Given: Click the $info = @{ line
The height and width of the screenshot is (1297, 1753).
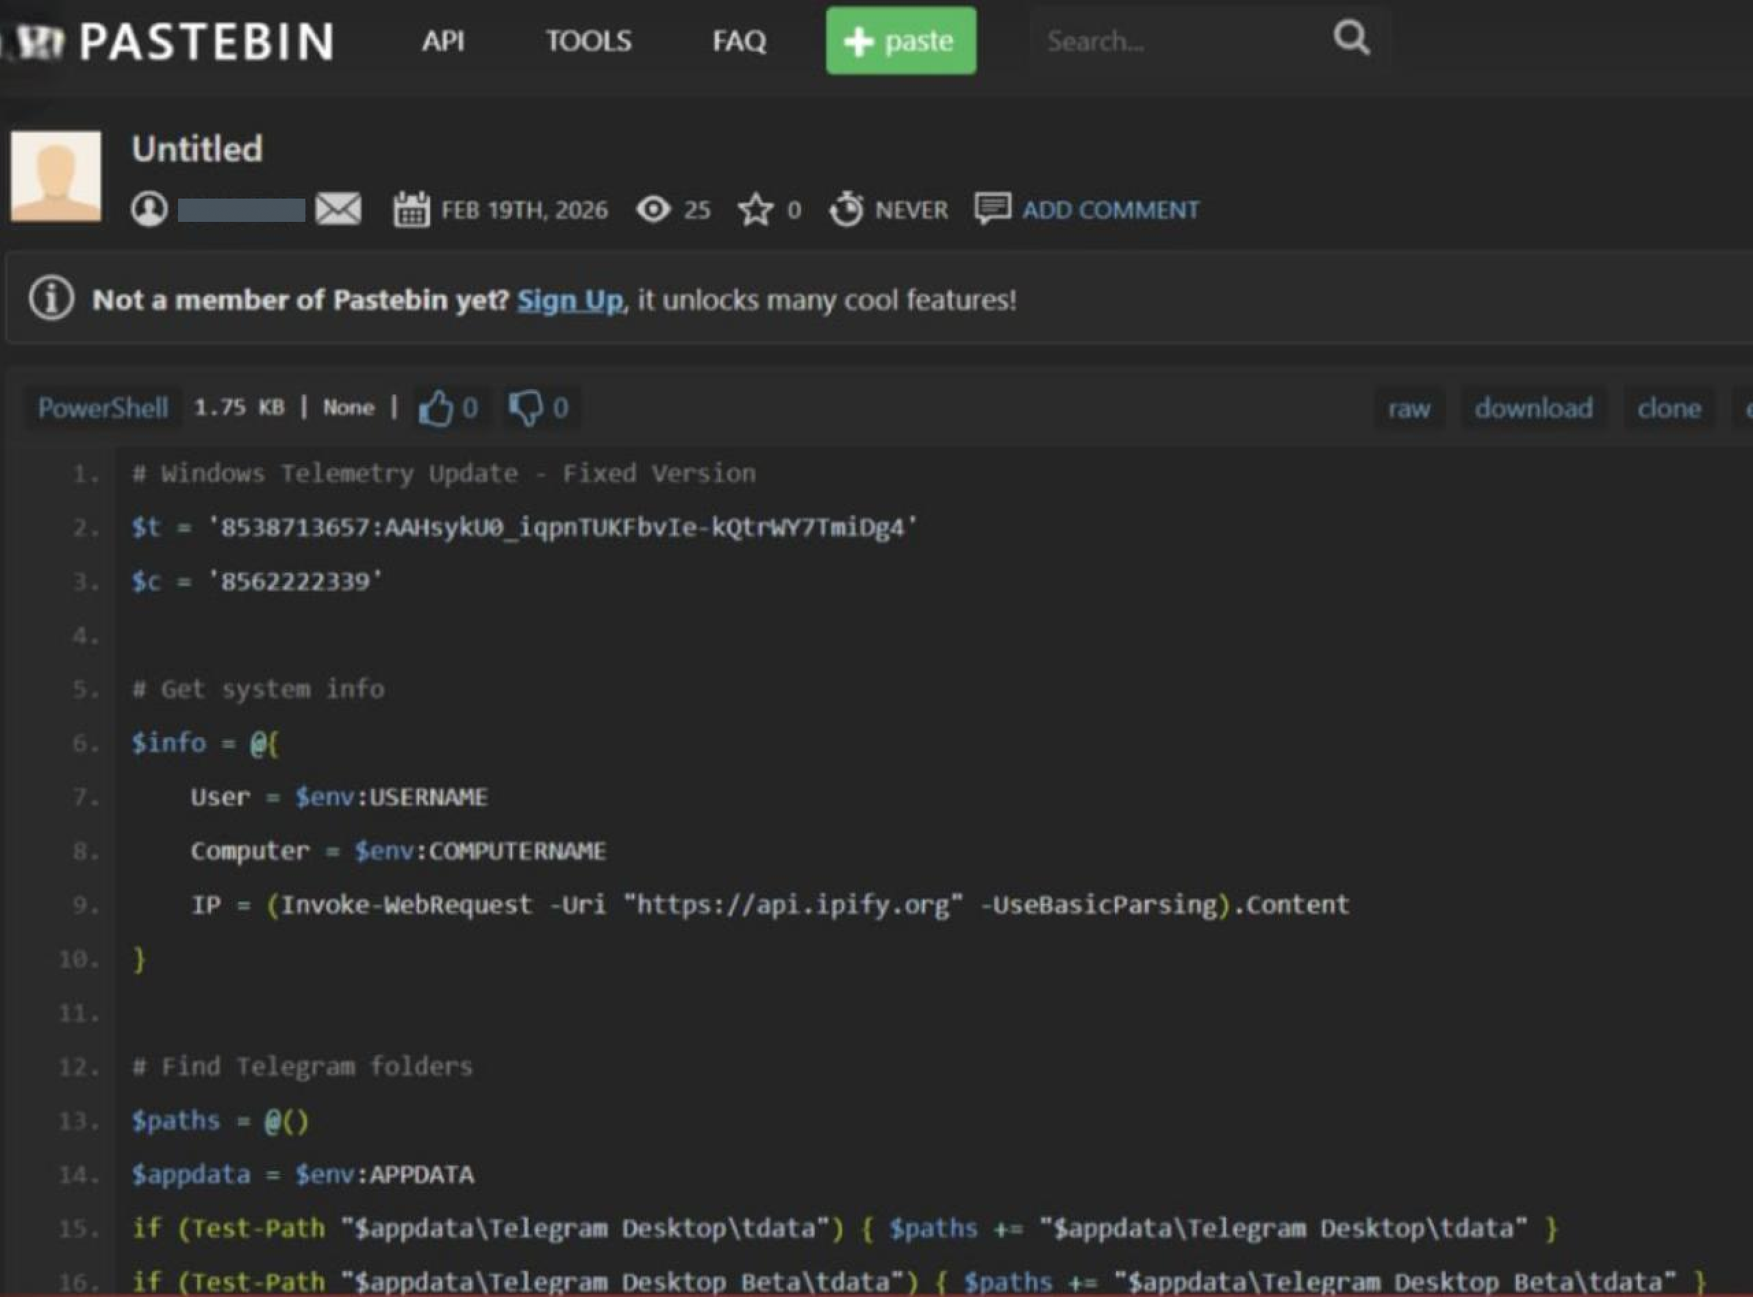Looking at the screenshot, I should click(x=205, y=743).
